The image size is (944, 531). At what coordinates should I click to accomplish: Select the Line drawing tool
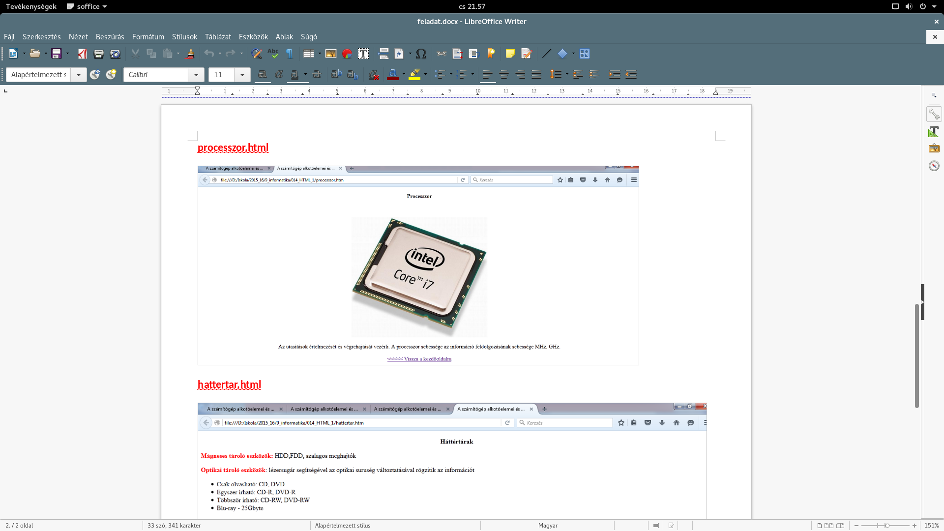pos(547,54)
